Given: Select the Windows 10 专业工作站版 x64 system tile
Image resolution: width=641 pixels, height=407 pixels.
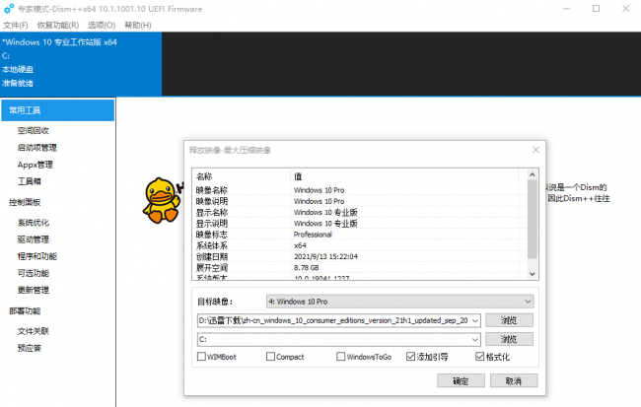Looking at the screenshot, I should [x=81, y=64].
